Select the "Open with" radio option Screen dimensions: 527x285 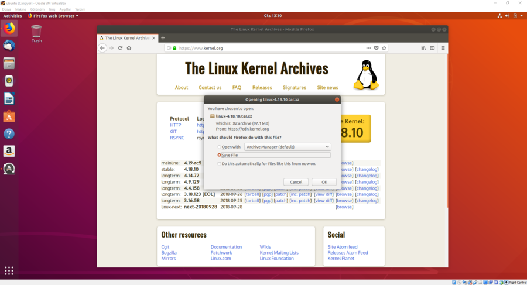pos(220,147)
